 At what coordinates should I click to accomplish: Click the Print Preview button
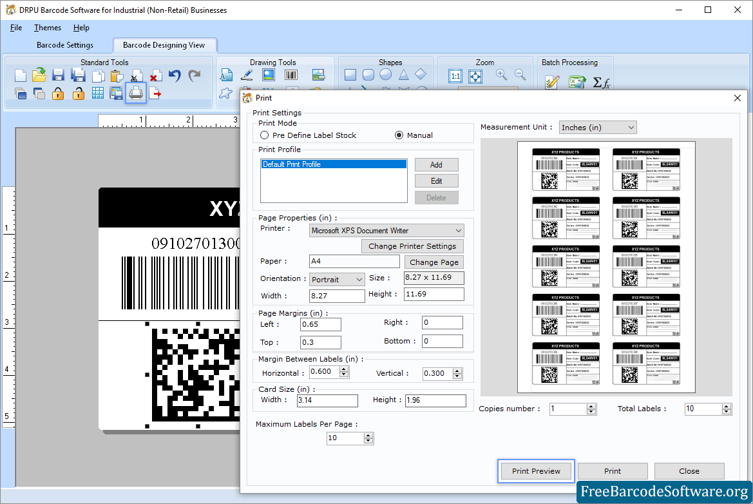[x=536, y=471]
